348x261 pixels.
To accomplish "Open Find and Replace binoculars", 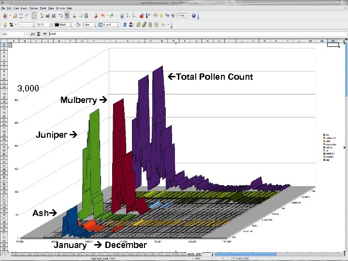I will click(155, 16).
